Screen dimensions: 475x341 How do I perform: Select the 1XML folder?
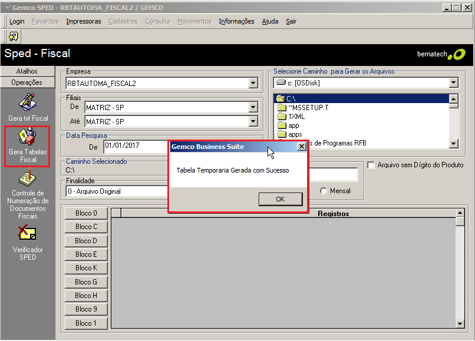tap(291, 117)
